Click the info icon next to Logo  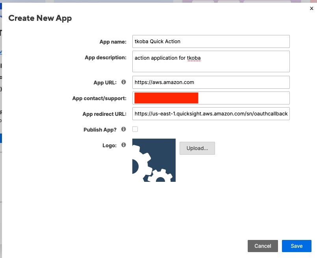tap(124, 145)
